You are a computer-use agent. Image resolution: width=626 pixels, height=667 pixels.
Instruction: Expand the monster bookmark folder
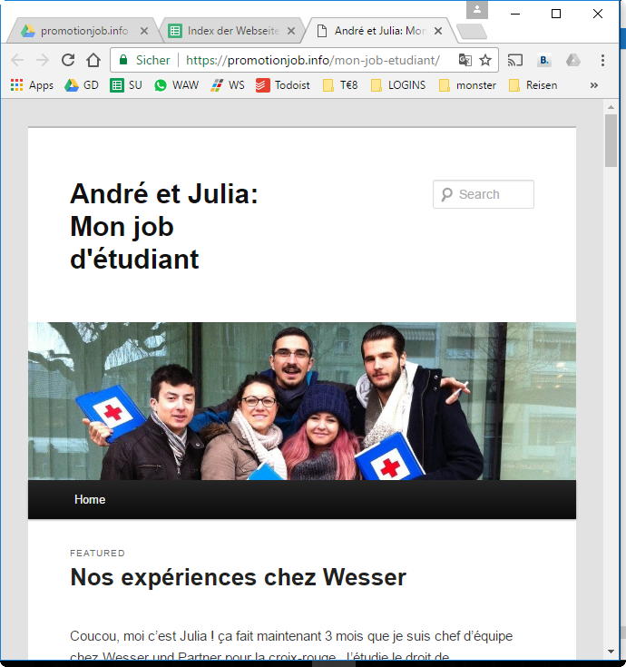tap(467, 85)
